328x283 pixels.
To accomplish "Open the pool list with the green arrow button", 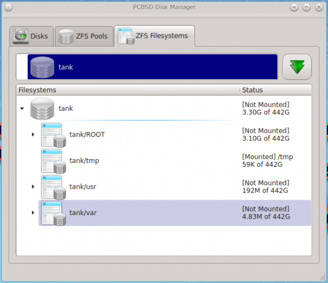I will tap(297, 67).
